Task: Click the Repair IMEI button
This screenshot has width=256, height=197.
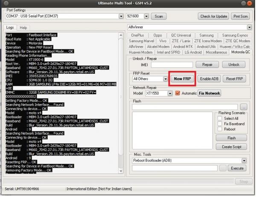Action: click(x=207, y=65)
